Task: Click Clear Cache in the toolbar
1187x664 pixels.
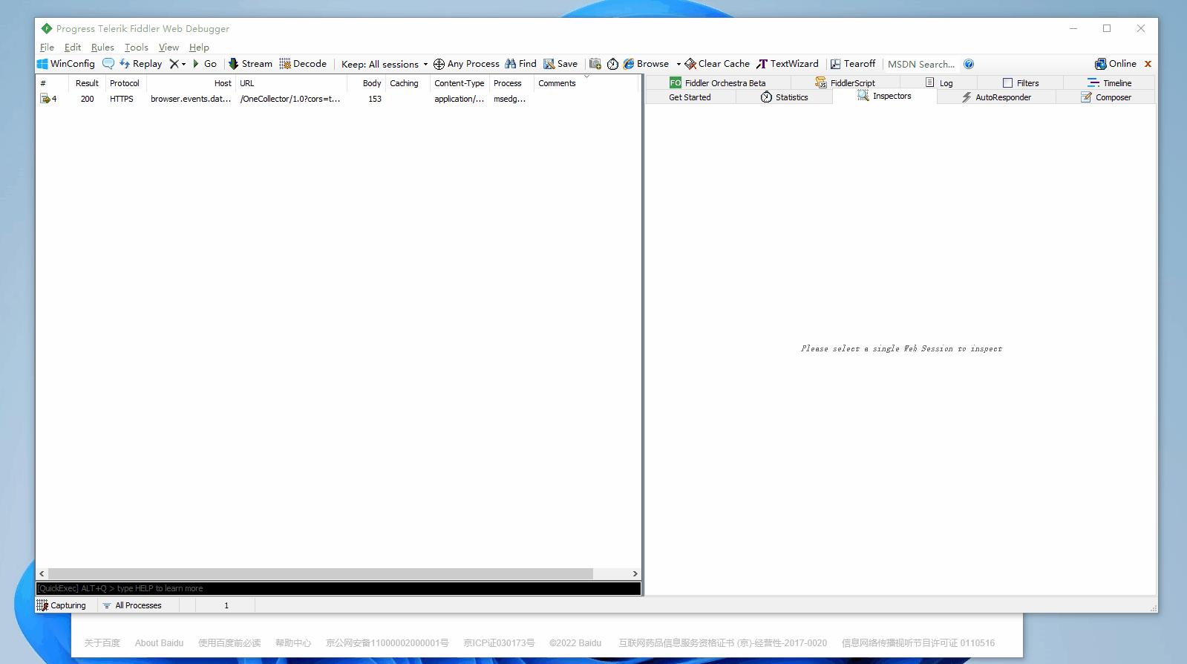Action: coord(717,64)
